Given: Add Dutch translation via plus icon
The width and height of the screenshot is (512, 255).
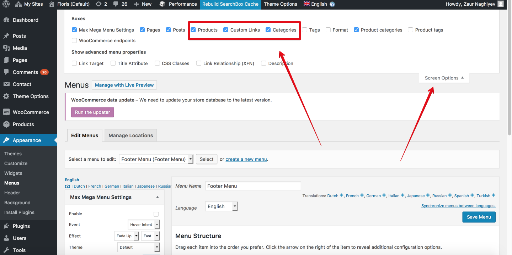Looking at the screenshot, I should (x=342, y=195).
